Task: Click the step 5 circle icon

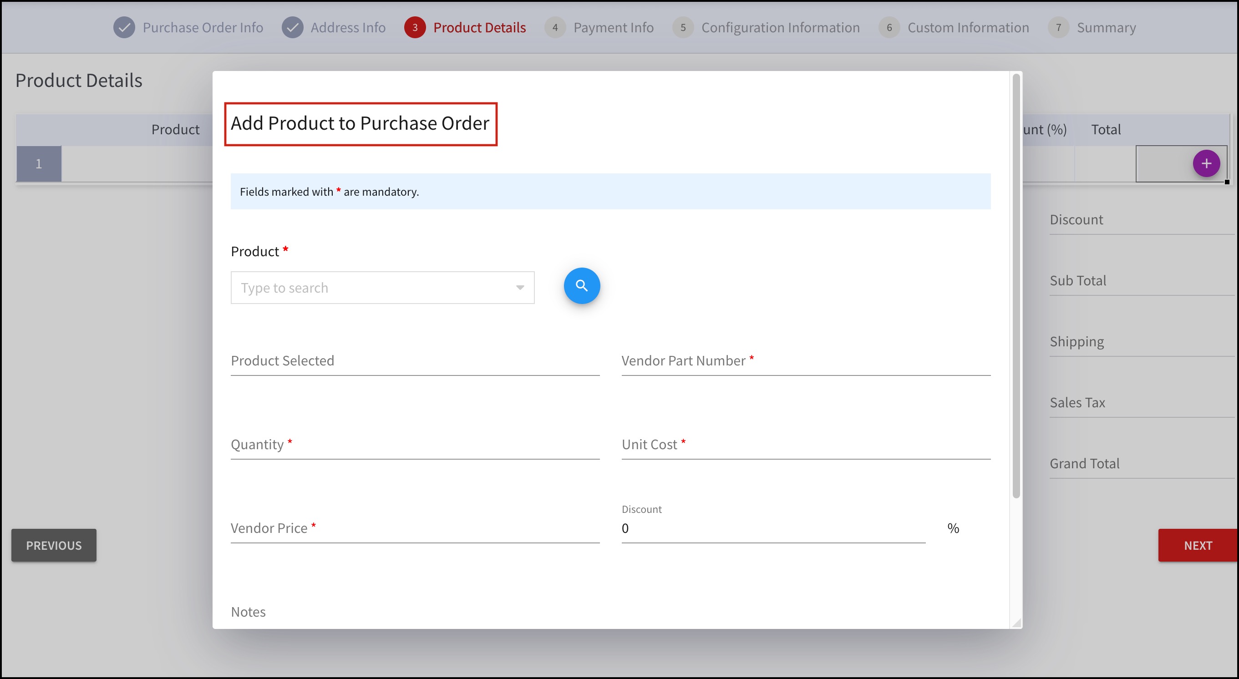Action: (x=682, y=27)
